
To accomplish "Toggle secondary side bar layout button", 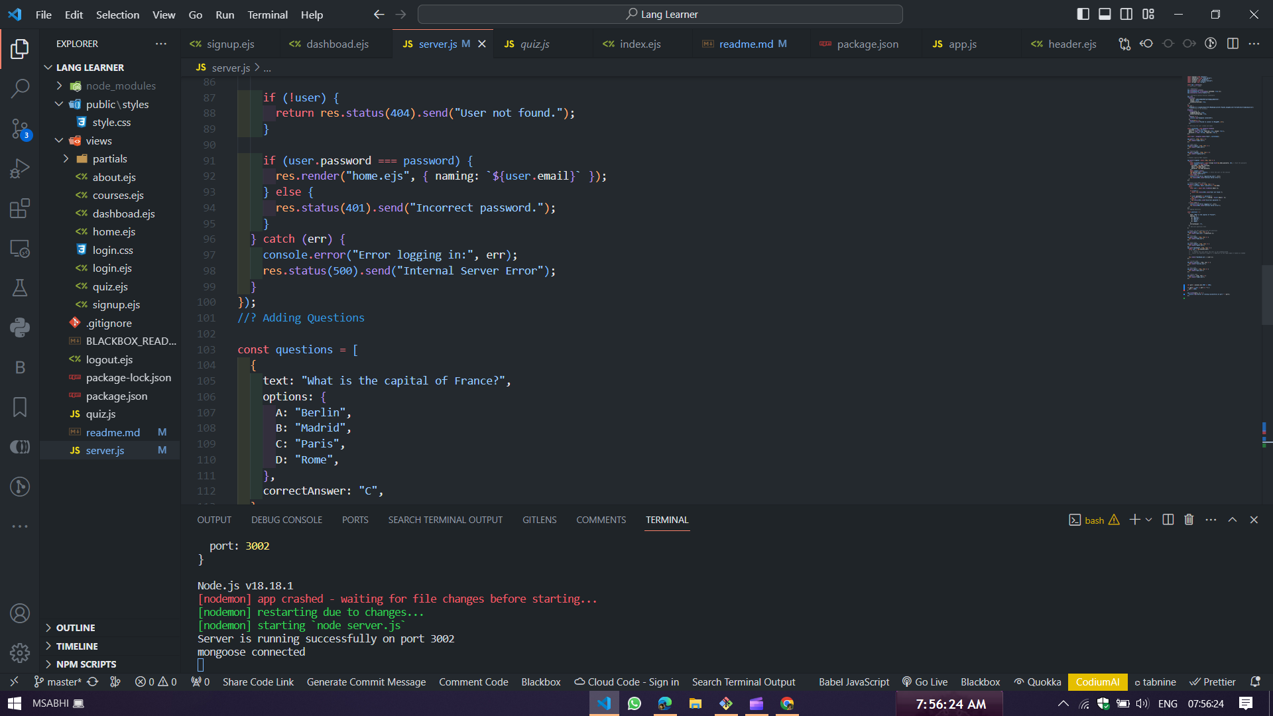I will pos(1126,14).
